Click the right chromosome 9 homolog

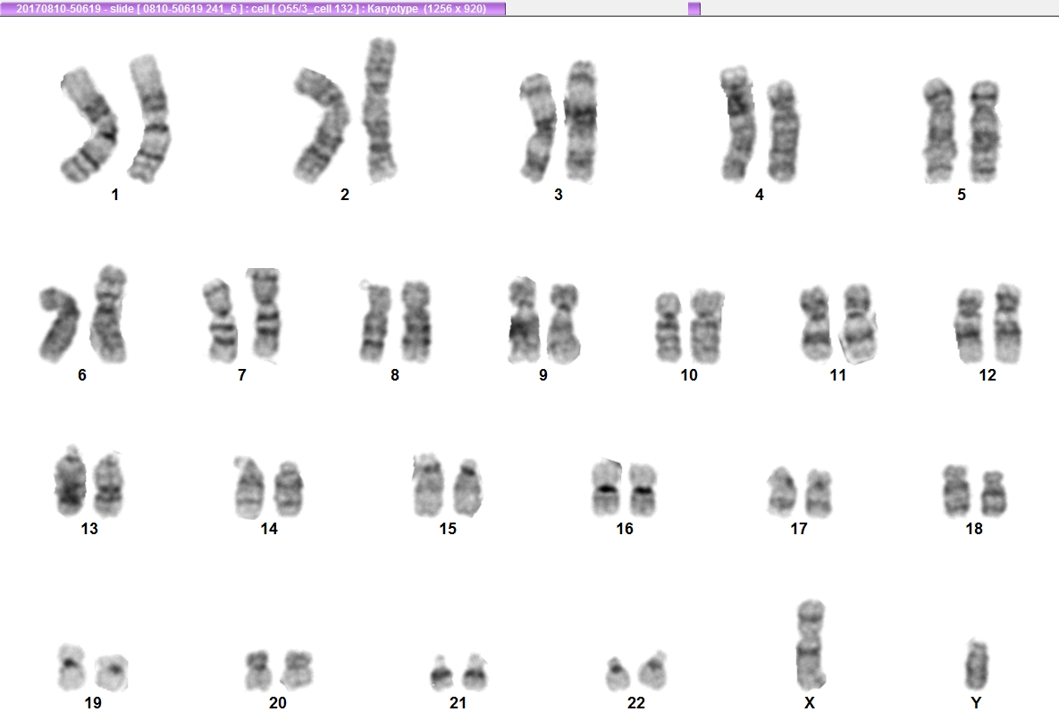[x=563, y=324]
